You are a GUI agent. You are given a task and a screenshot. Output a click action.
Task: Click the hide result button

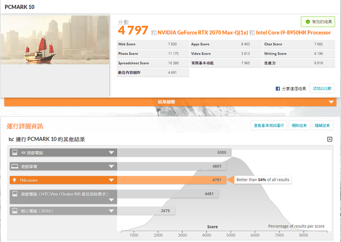click(x=323, y=125)
